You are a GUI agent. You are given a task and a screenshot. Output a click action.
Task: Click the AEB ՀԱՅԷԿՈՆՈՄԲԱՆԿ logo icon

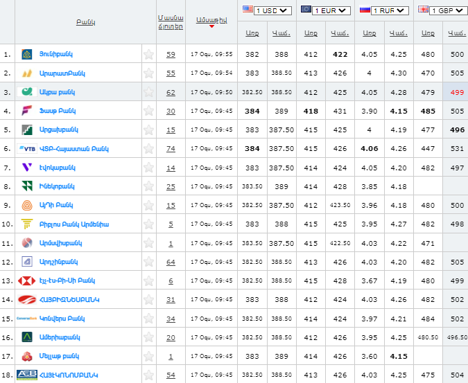click(27, 375)
